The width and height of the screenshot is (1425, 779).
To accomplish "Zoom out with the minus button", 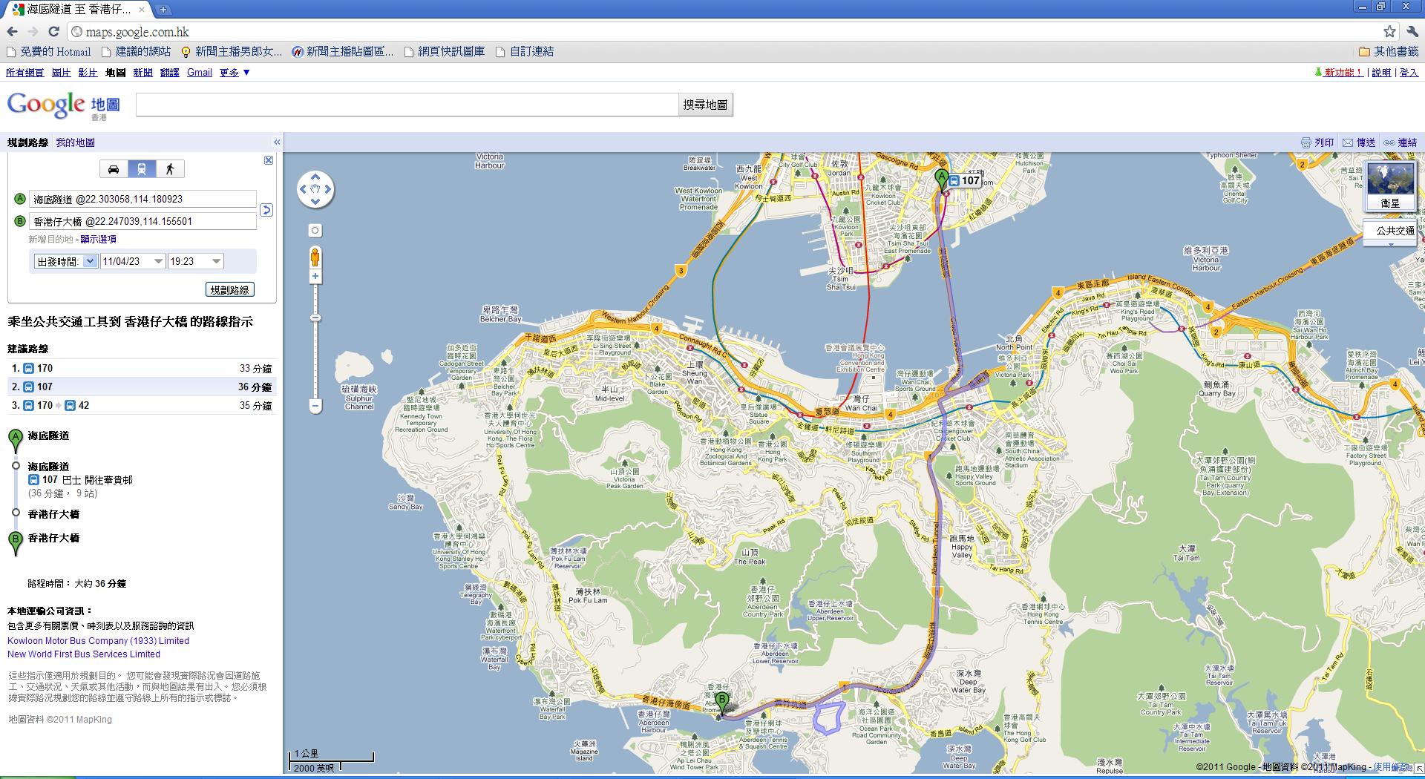I will click(315, 406).
